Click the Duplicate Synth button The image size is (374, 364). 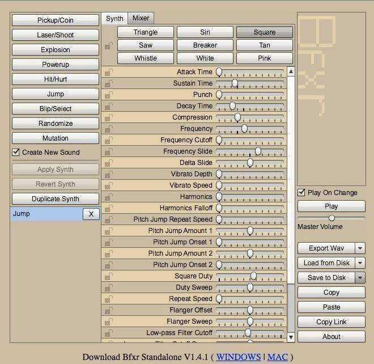click(x=56, y=199)
